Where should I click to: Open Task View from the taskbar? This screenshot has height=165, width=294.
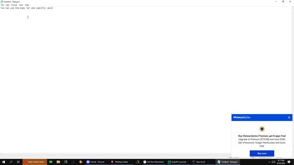[18, 162]
